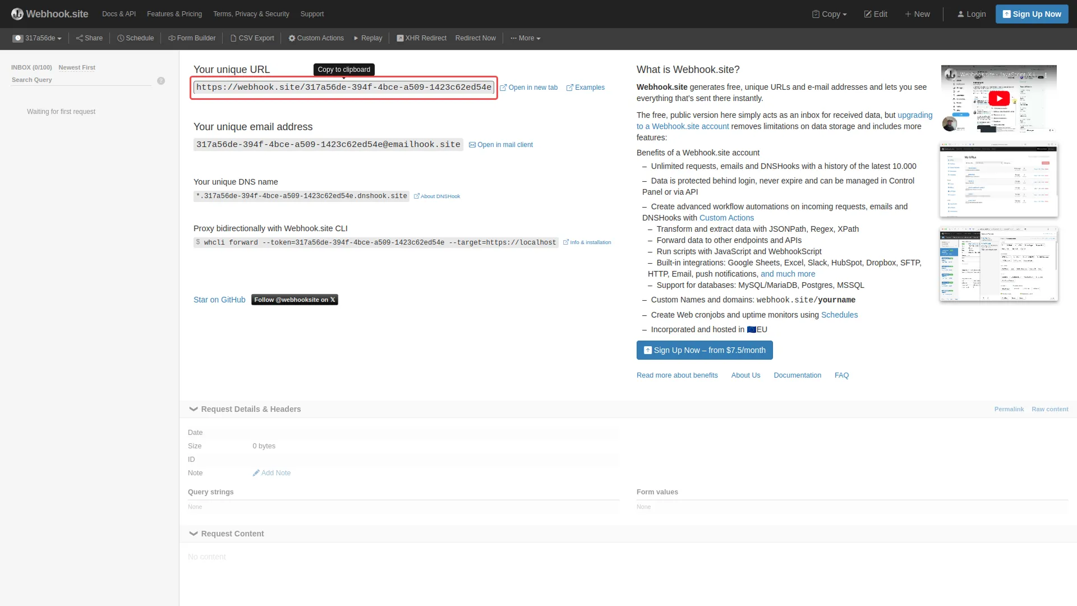Open the Form Builder tool
1077x606 pixels.
click(x=192, y=38)
